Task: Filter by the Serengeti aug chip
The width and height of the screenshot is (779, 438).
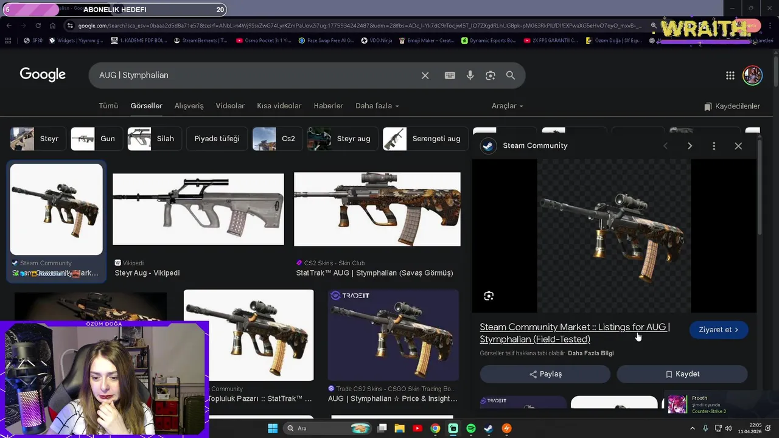Action: (x=425, y=139)
